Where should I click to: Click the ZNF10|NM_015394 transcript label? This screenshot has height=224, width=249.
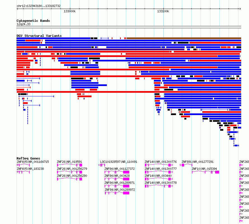pos(204,169)
